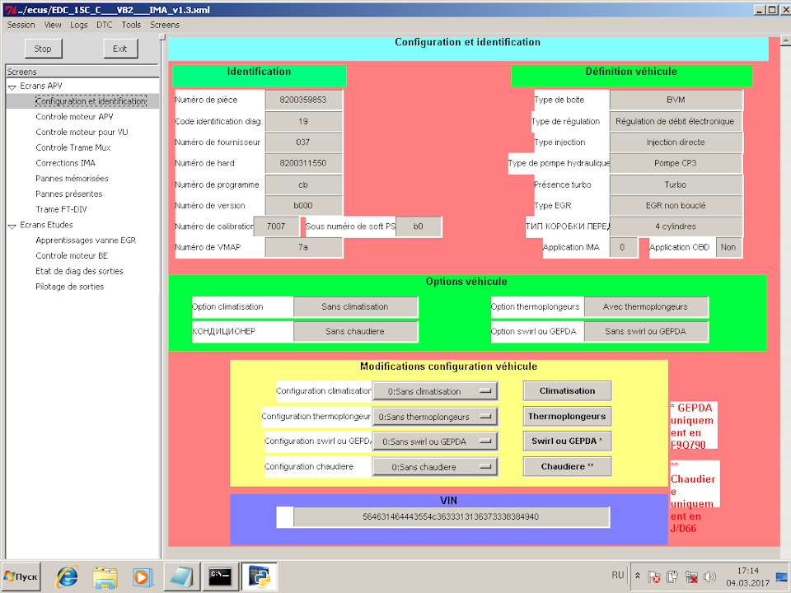The image size is (791, 593).
Task: Open Pannes présentes screen
Action: (x=68, y=194)
